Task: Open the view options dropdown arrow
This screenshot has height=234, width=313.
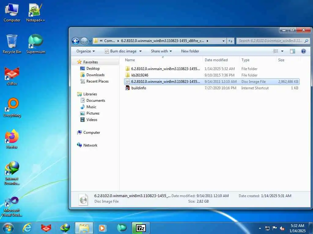Action: point(282,51)
